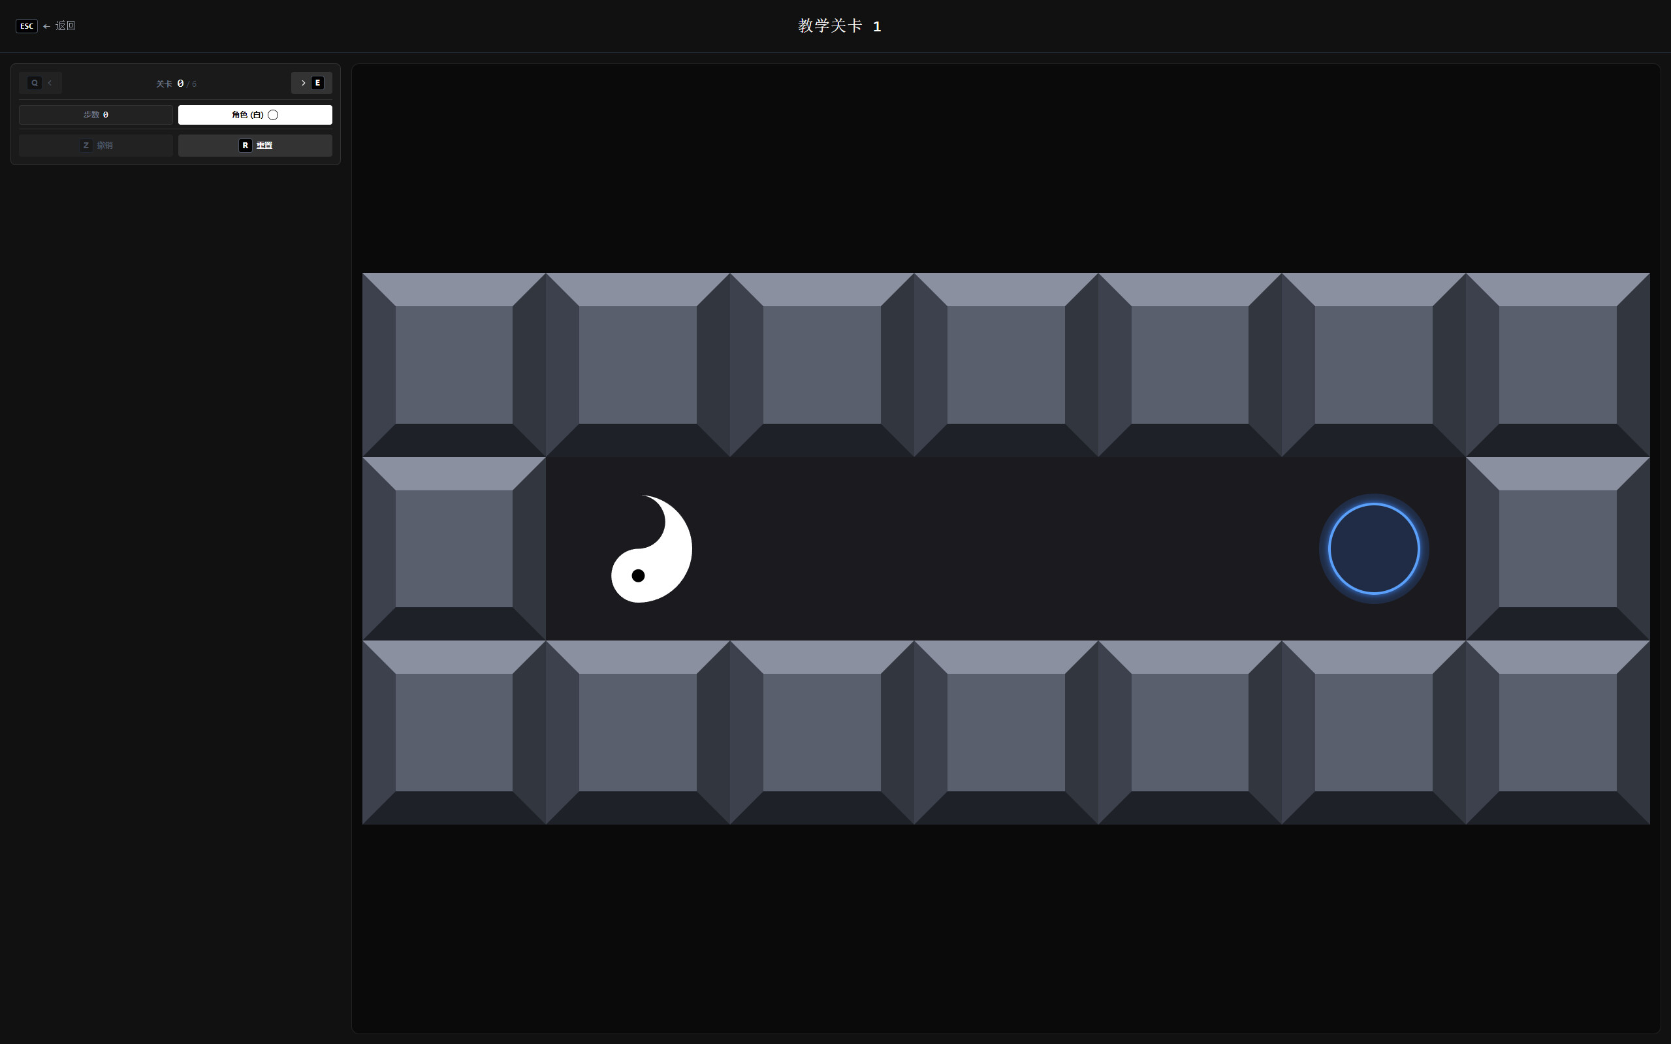This screenshot has height=1044, width=1671.
Task: Click the Q key shortcut badge
Action: tap(35, 82)
